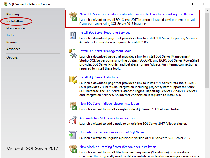Minimize the Installation Center window
Viewport: 210px width, 158px height.
click(x=179, y=4)
